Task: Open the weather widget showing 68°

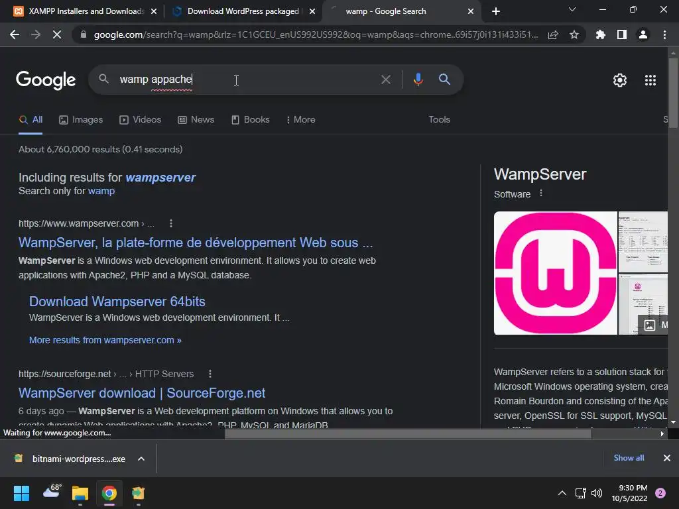Action: click(52, 492)
